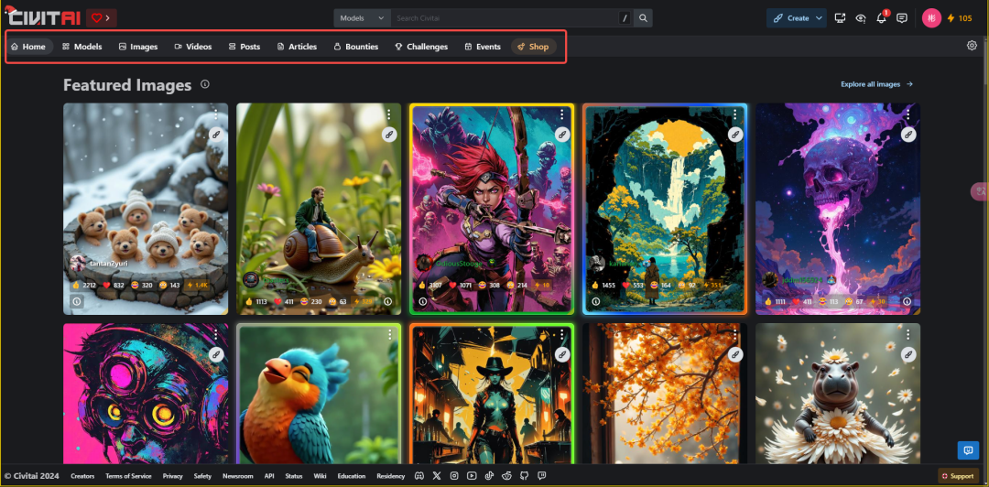Screen dimensions: 989x487
Task: Open the Discord link in footer
Action: tap(418, 476)
